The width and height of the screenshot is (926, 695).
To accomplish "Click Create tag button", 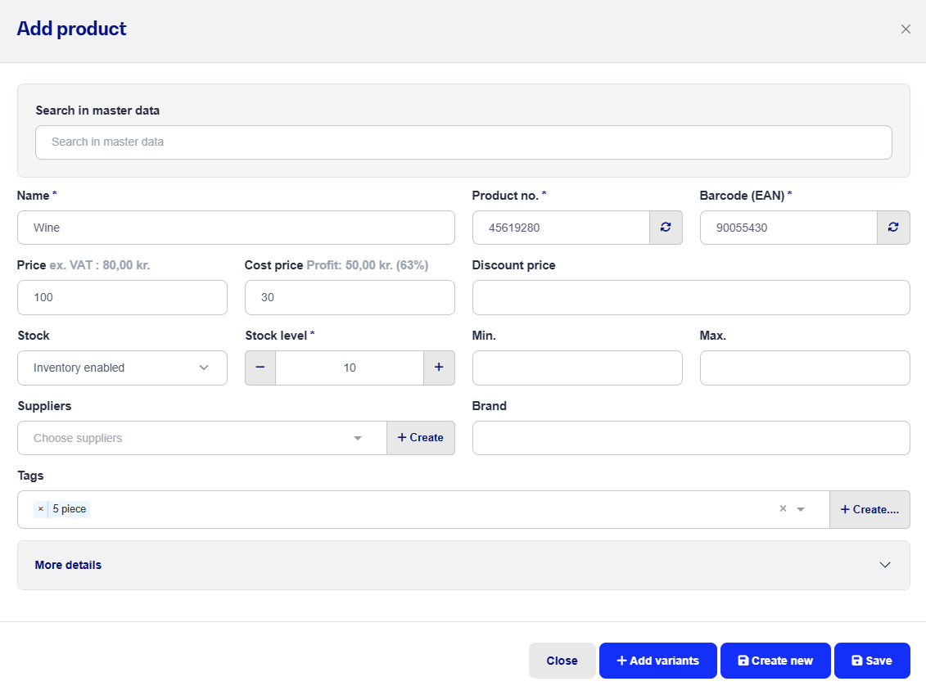I will (870, 509).
